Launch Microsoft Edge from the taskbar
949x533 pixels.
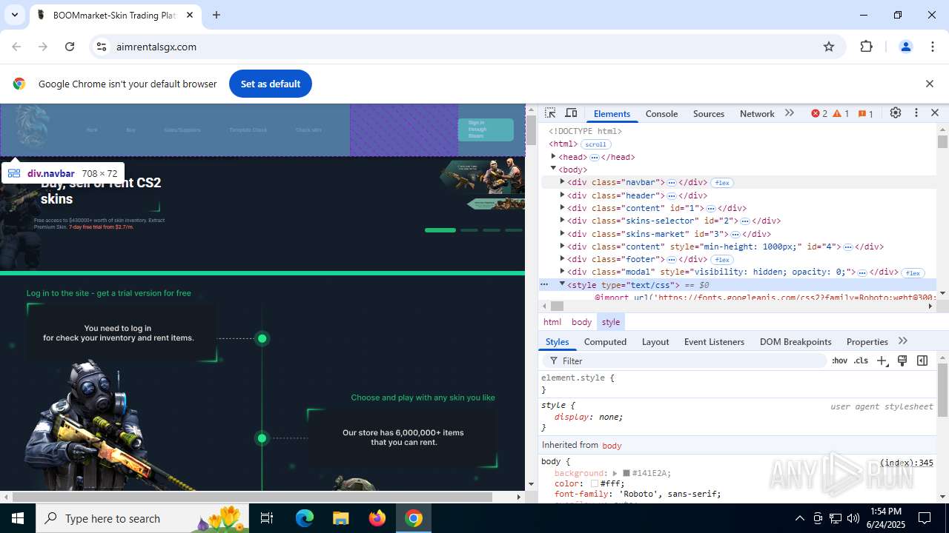click(x=305, y=518)
